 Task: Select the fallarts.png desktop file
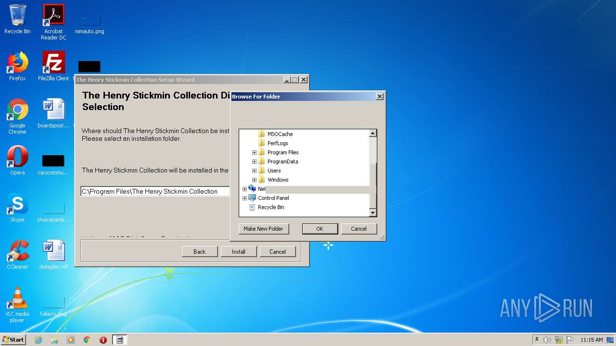[x=53, y=306]
